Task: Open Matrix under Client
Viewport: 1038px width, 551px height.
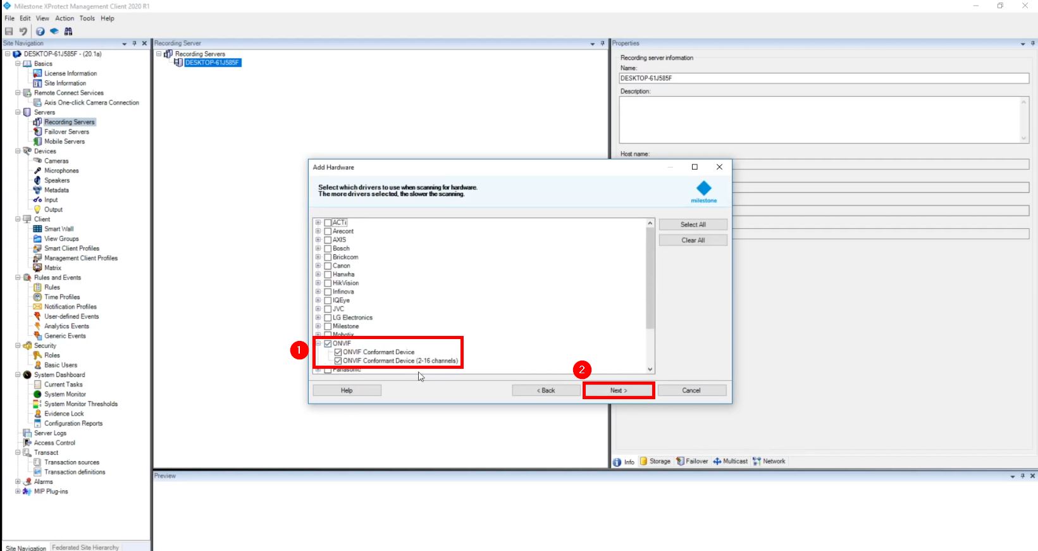Action: click(x=53, y=268)
